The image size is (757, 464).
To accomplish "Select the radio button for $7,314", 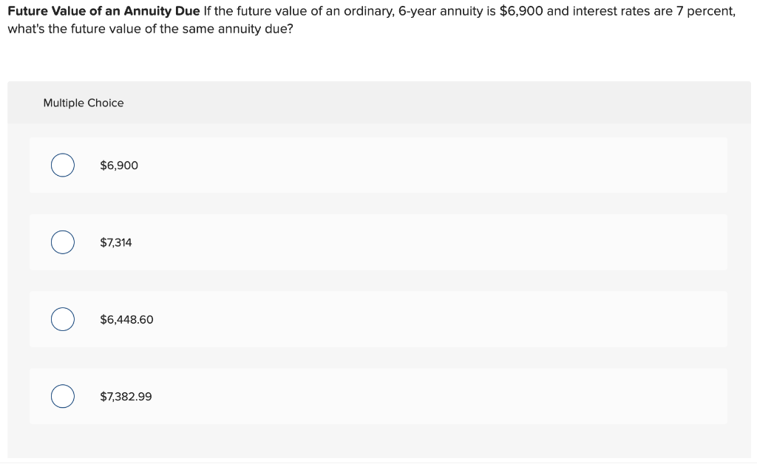I will (62, 242).
